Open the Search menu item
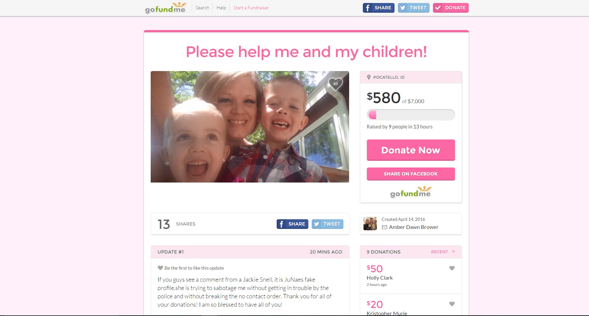Image resolution: width=589 pixels, height=316 pixels. pyautogui.click(x=202, y=8)
